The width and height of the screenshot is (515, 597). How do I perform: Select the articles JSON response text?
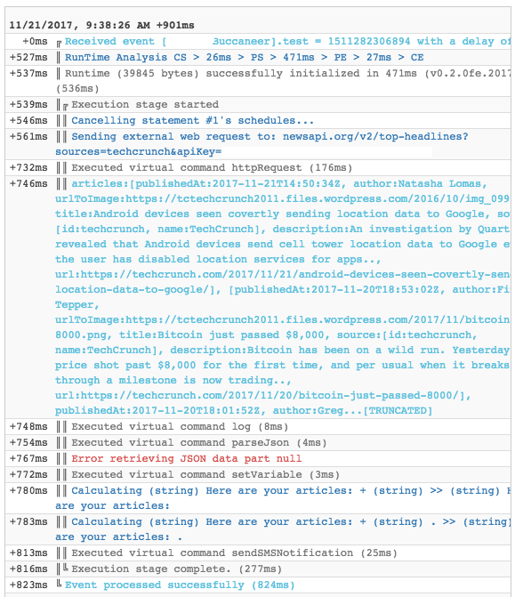(283, 297)
